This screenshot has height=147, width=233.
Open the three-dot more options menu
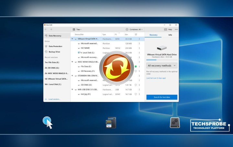176,29
